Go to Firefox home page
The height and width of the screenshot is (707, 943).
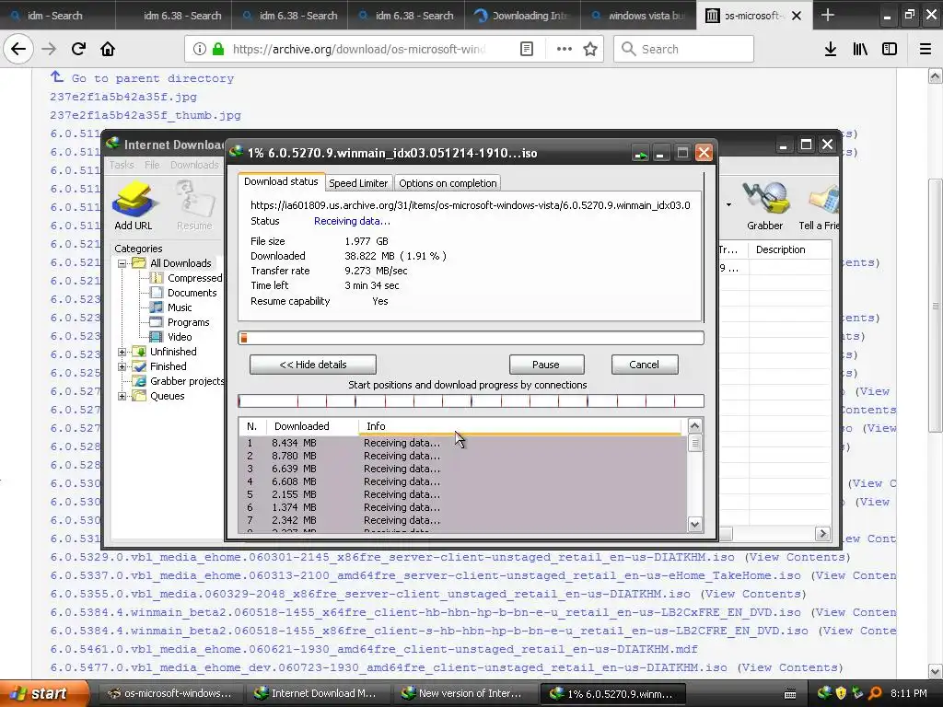coord(108,50)
